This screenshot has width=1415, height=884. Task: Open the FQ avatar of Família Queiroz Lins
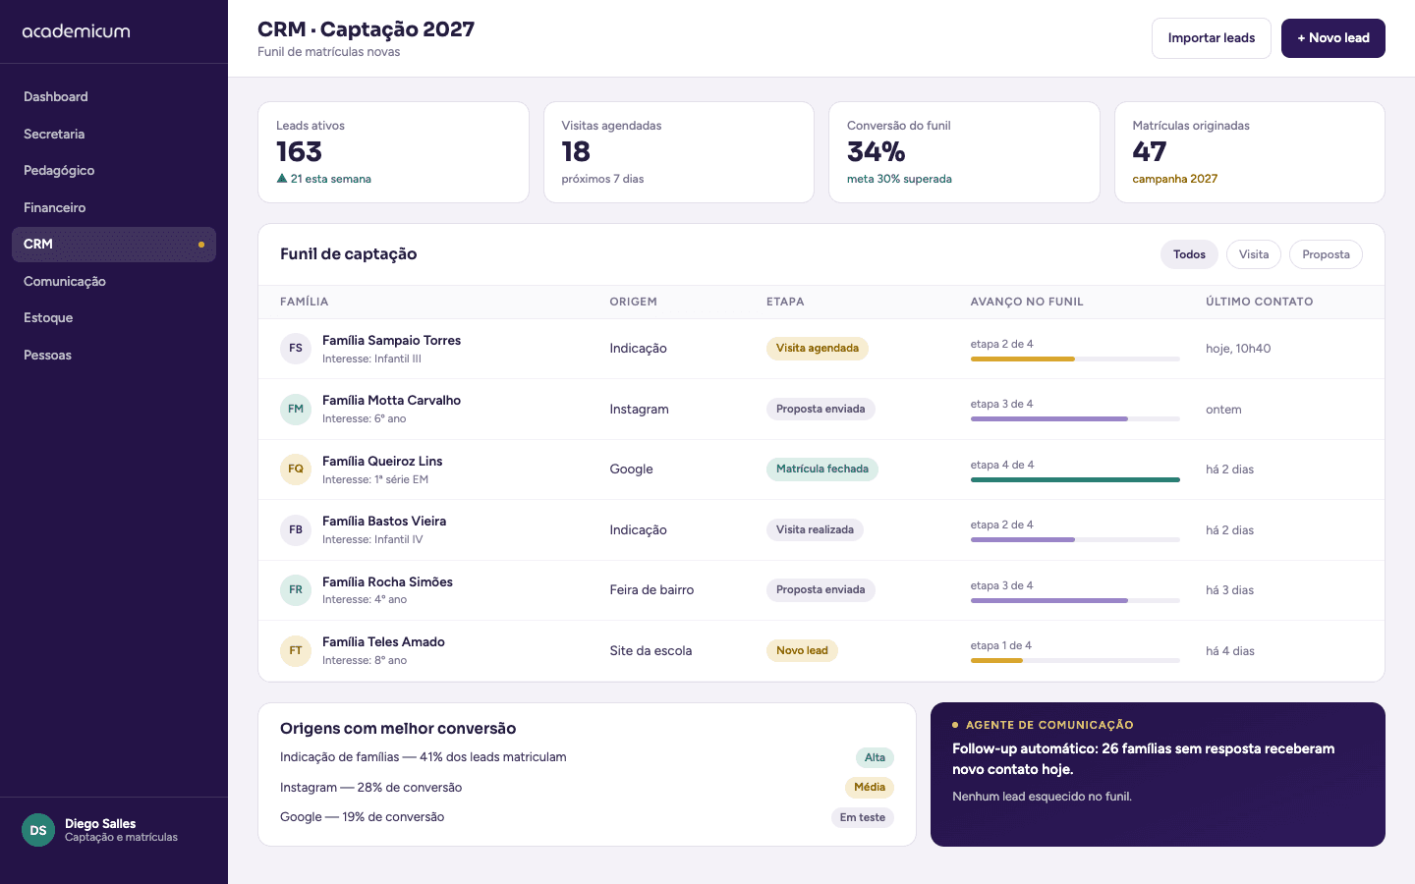click(x=296, y=470)
